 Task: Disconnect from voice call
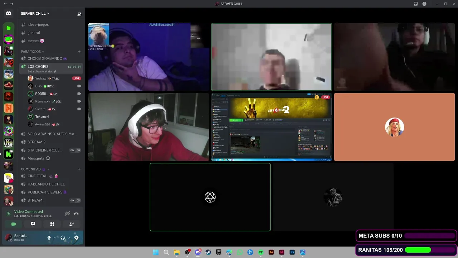[x=76, y=214]
